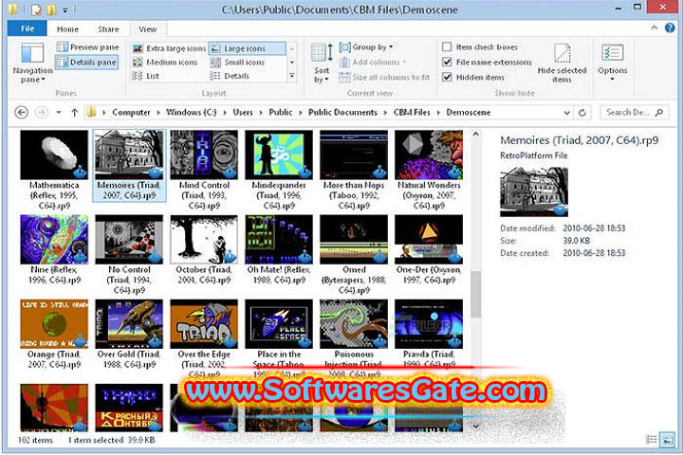Select Mathematica (Reflex, 1995, C64).rp9 file
The width and height of the screenshot is (683, 455).
[54, 170]
